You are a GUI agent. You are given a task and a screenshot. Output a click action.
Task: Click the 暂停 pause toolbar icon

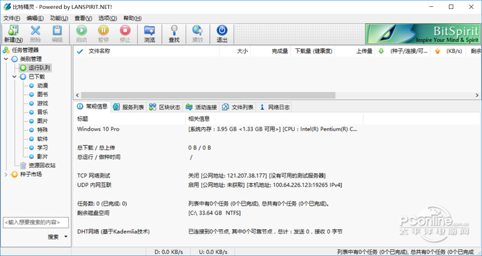tap(103, 34)
